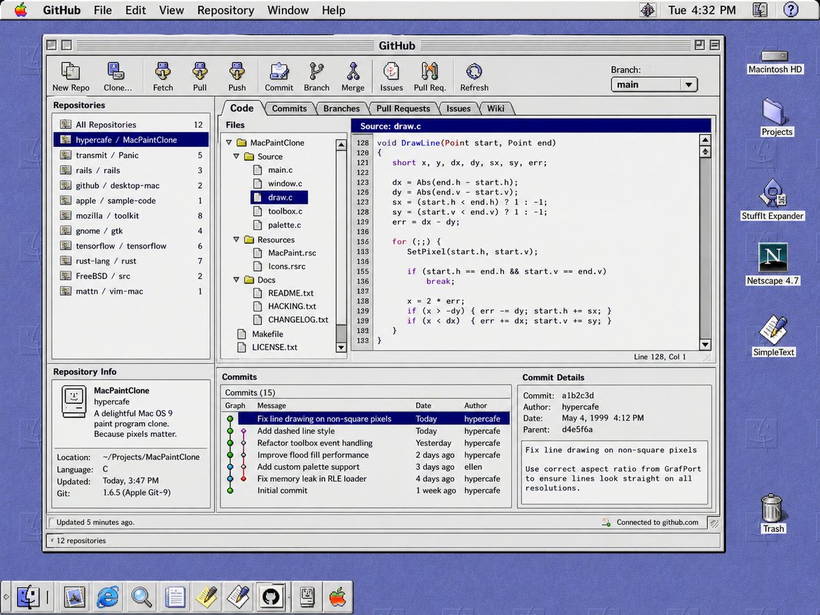Screen dimensions: 820x615
Task: Select the tensorflow / tensorflow repository
Action: (x=131, y=246)
